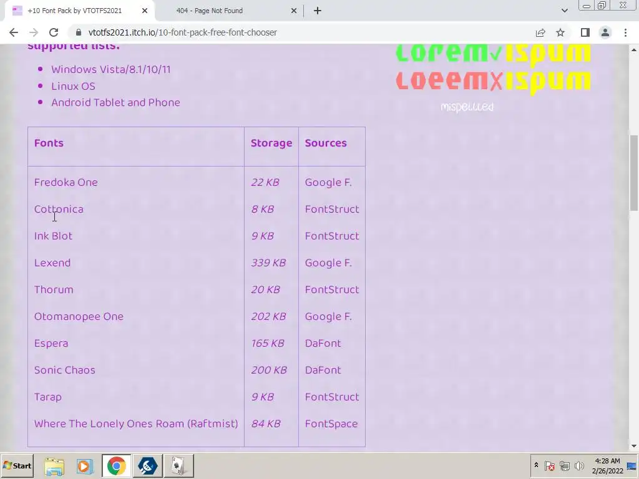
Task: Click the Fonts column header
Action: tap(49, 143)
